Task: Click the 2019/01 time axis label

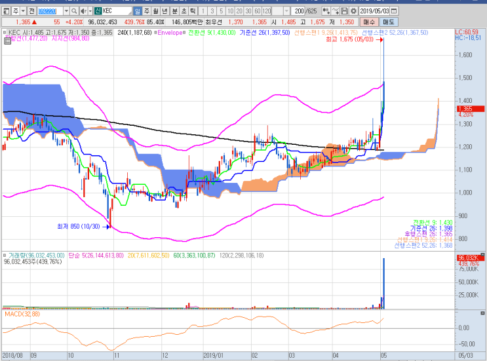Action: 213,355
